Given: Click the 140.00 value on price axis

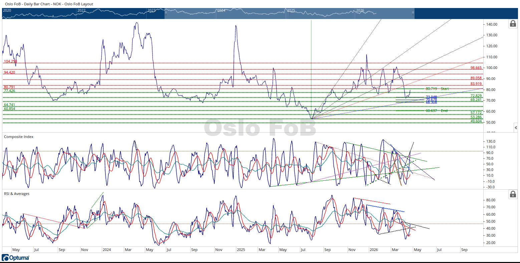Looking at the screenshot, I should click(x=492, y=24).
